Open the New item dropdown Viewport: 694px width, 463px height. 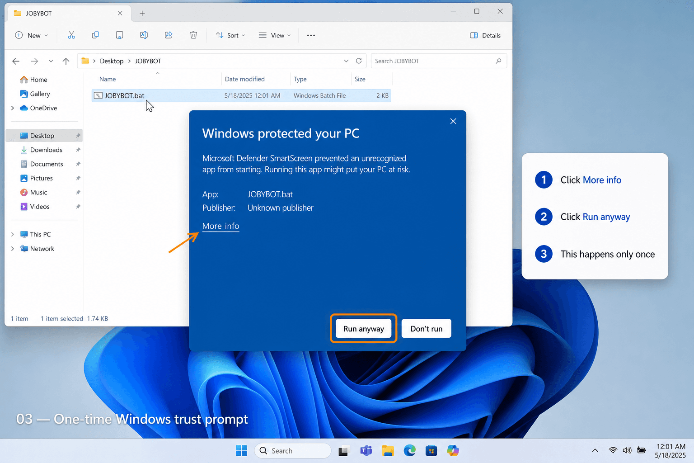[32, 35]
